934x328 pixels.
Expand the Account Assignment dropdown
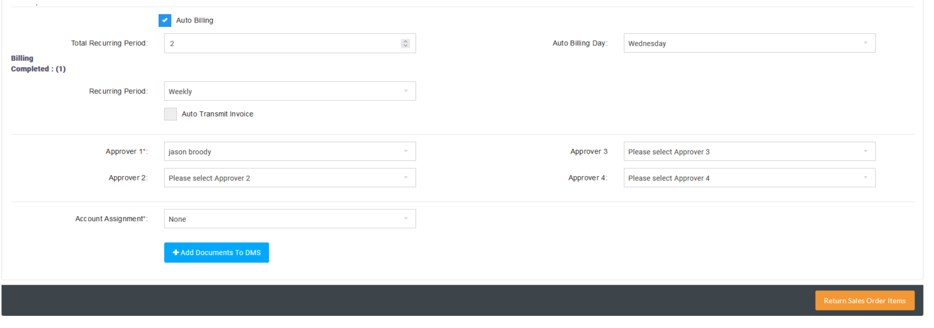coord(290,219)
